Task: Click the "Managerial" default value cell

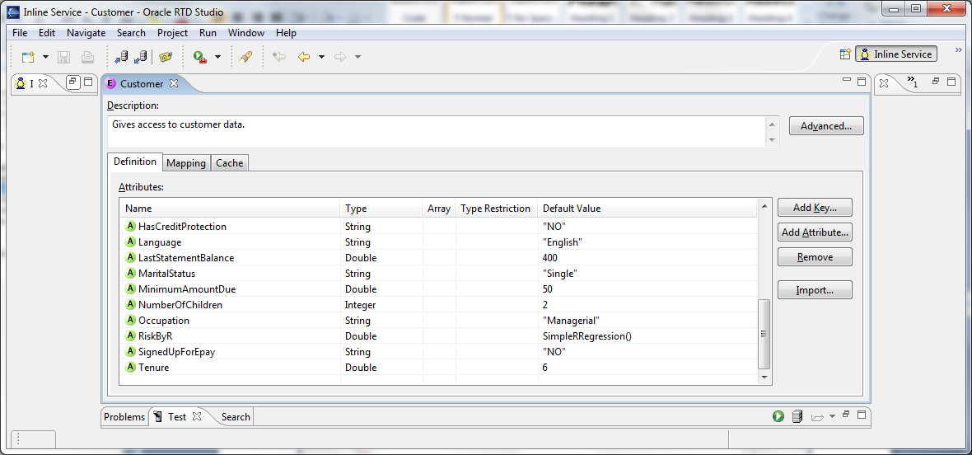Action: click(x=647, y=321)
